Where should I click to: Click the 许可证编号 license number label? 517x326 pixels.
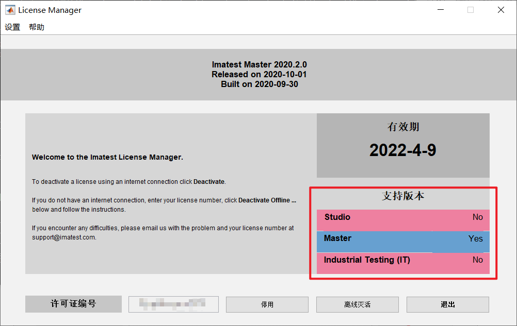(74, 304)
